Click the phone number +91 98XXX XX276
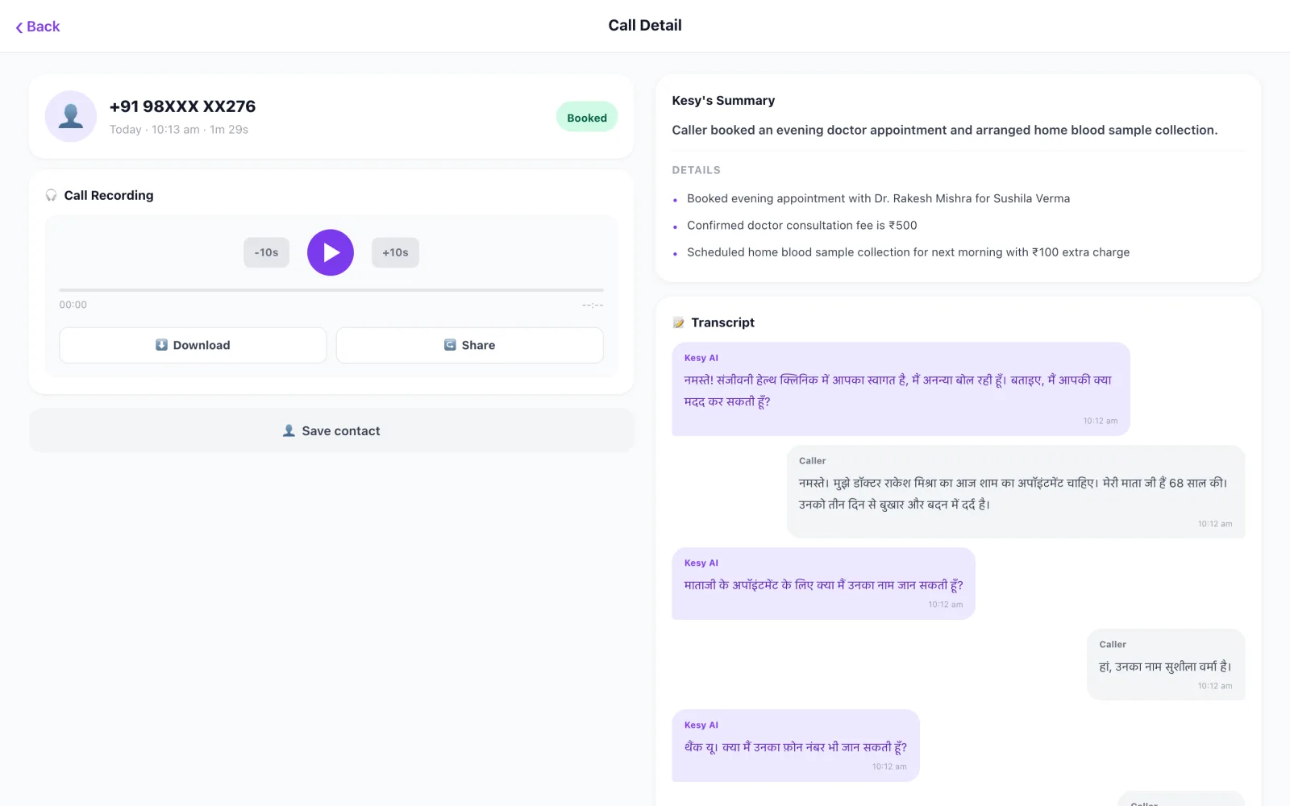The height and width of the screenshot is (806, 1290). pyautogui.click(x=183, y=106)
